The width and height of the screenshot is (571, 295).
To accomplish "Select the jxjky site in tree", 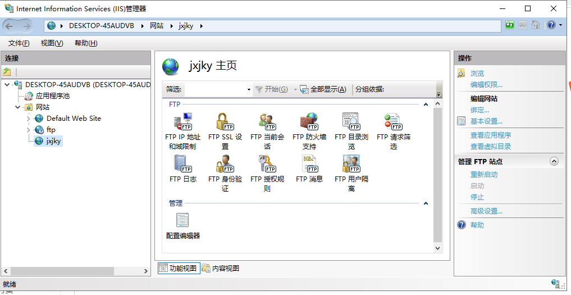I will (x=53, y=140).
